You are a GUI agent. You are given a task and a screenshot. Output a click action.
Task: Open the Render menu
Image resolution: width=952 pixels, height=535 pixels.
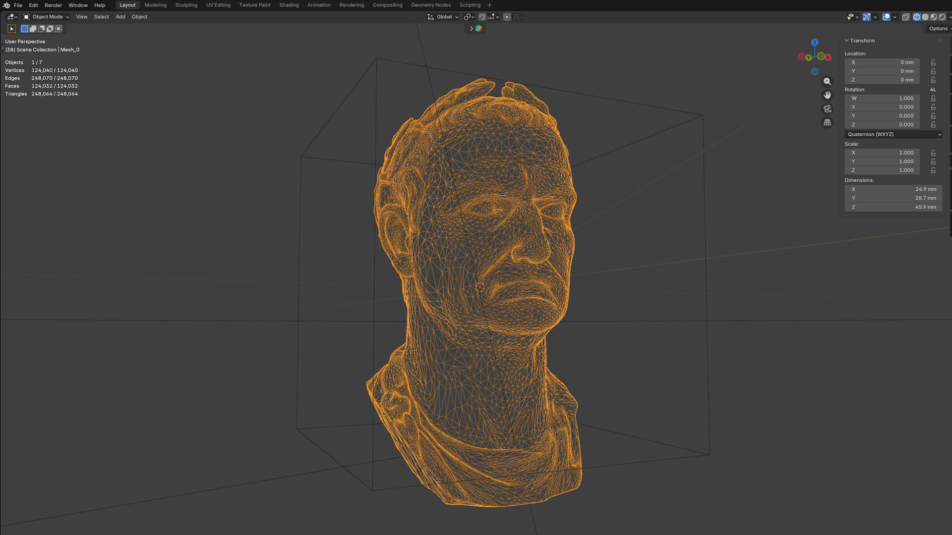coord(53,5)
